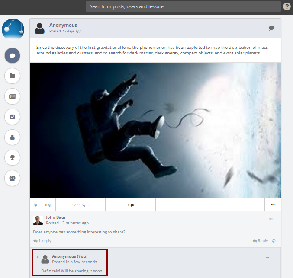This screenshot has height=278, width=293.
Task: Click the smiley react icon beside Reply
Action: pyautogui.click(x=274, y=241)
